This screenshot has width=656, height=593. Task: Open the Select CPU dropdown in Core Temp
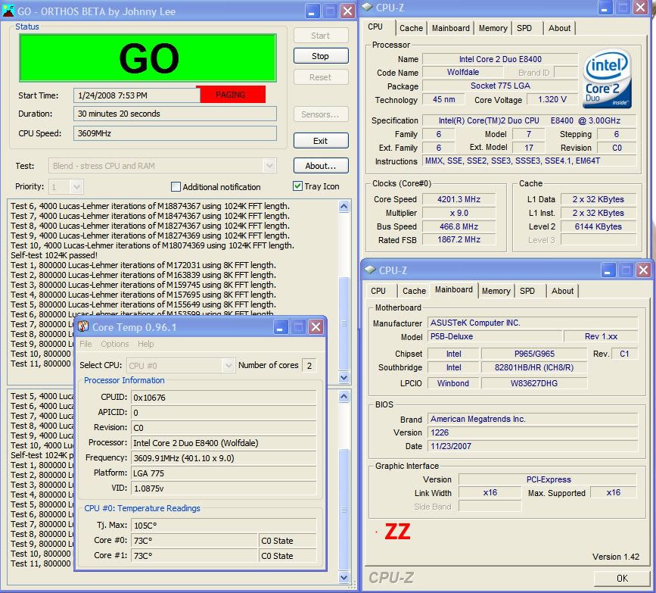click(x=228, y=366)
